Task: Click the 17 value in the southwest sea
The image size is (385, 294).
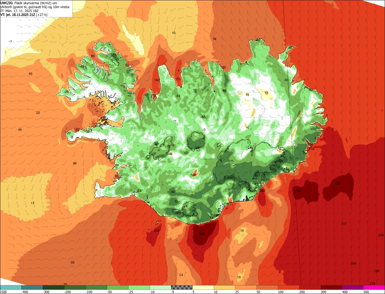Action: point(32,203)
